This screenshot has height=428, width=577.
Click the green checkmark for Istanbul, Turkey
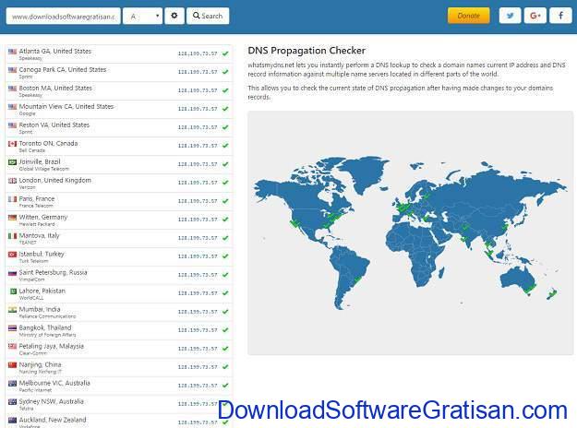point(225,256)
